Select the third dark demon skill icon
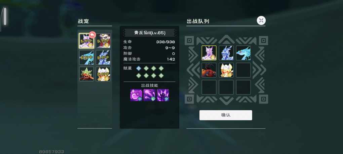The image size is (343, 154). 163,95
